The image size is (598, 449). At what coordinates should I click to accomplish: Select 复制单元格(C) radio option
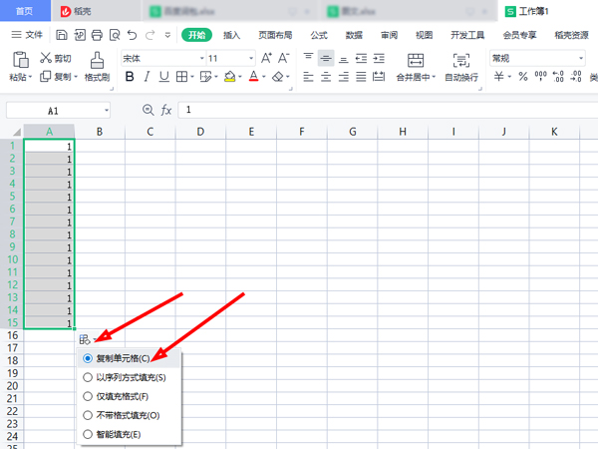89,357
